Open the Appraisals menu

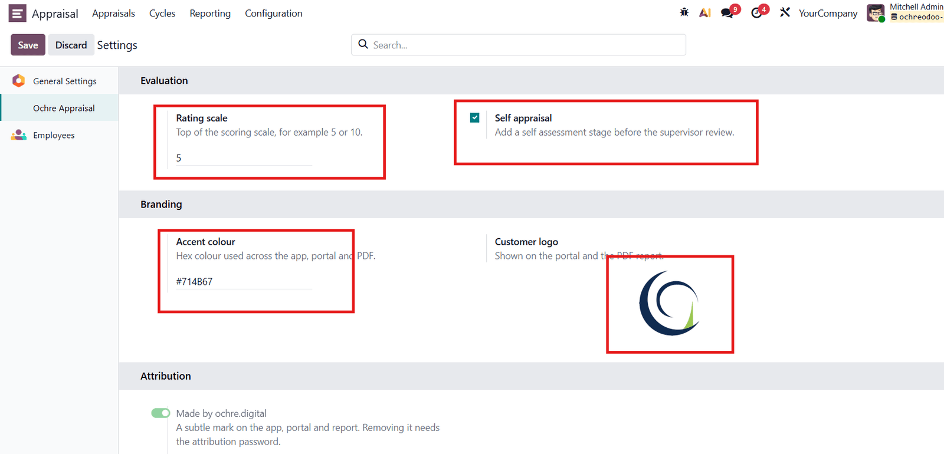(113, 13)
